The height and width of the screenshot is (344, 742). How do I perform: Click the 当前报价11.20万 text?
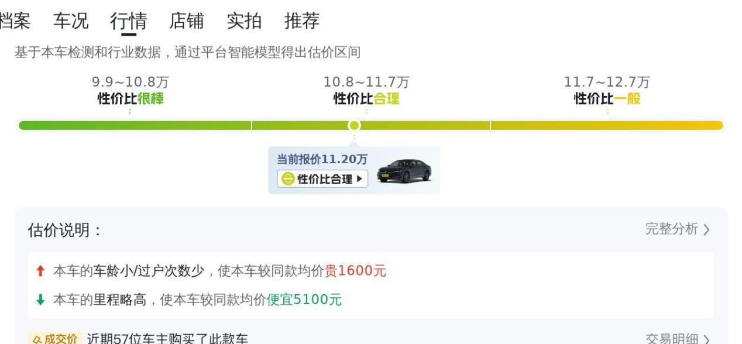pos(322,160)
